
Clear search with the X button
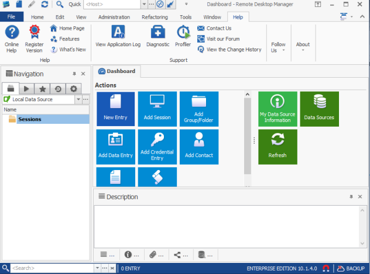click(112, 268)
